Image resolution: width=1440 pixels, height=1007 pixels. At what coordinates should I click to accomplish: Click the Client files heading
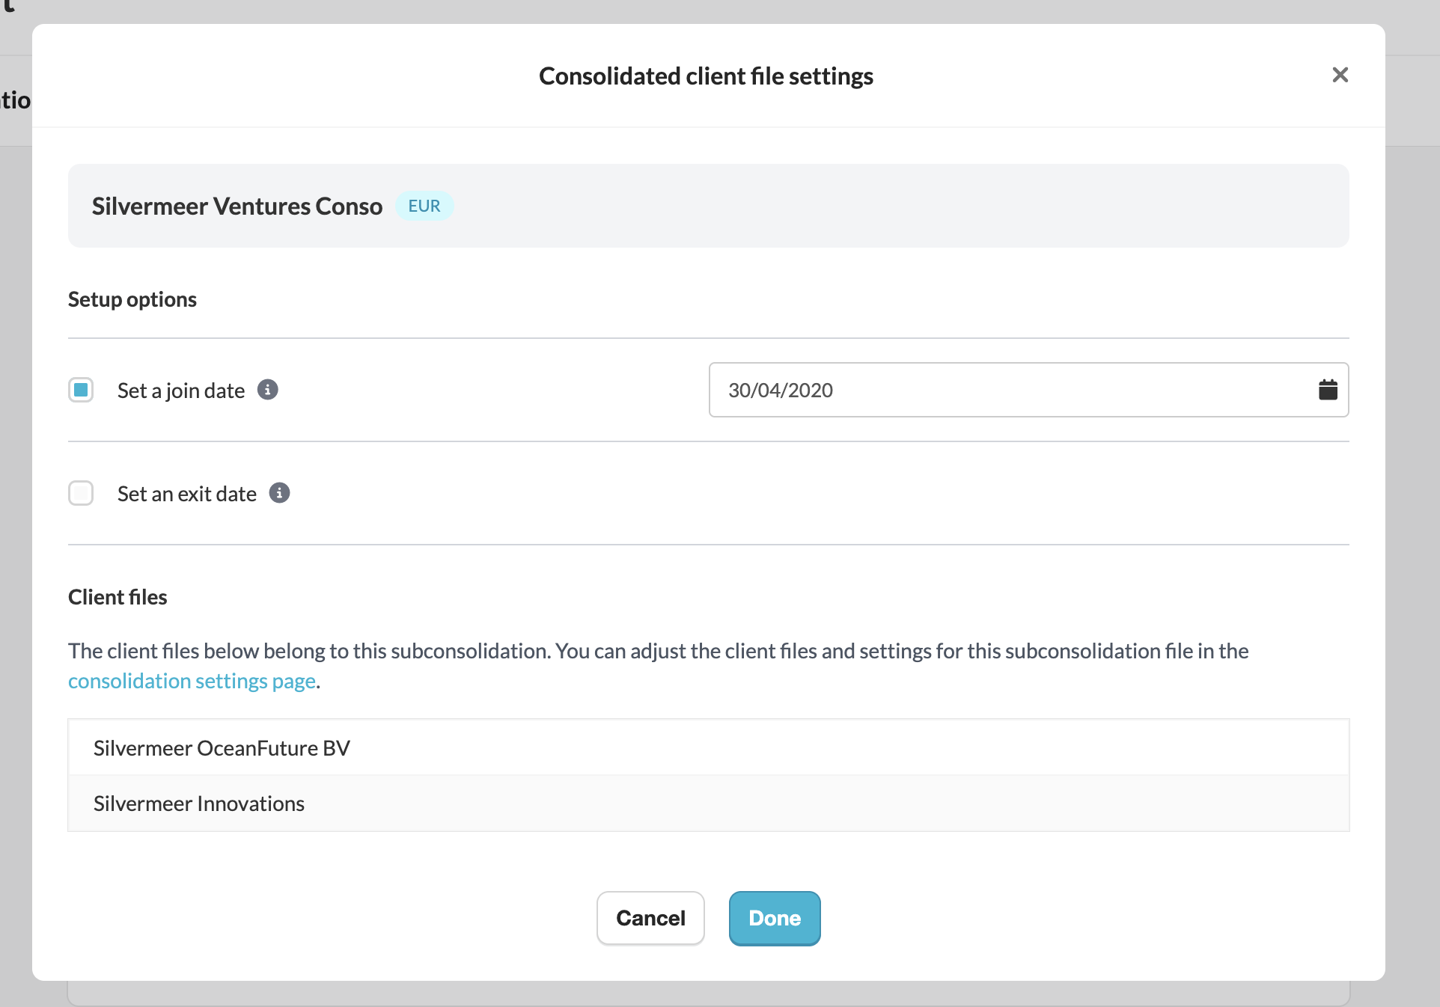pos(118,597)
